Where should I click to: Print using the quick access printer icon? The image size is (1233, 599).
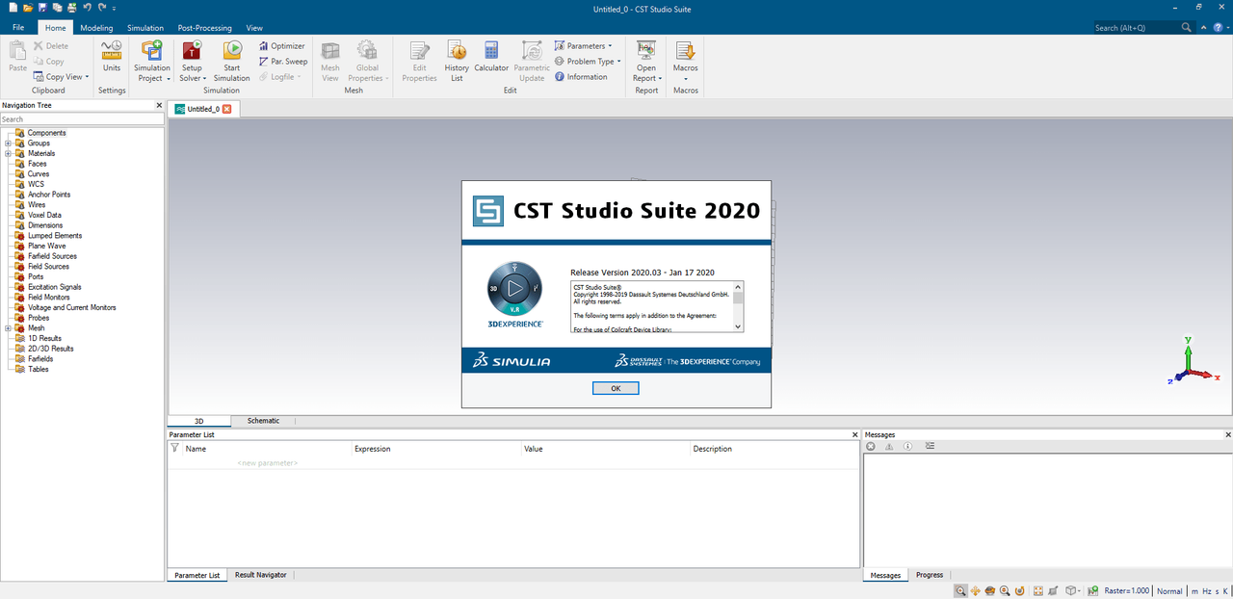[72, 8]
